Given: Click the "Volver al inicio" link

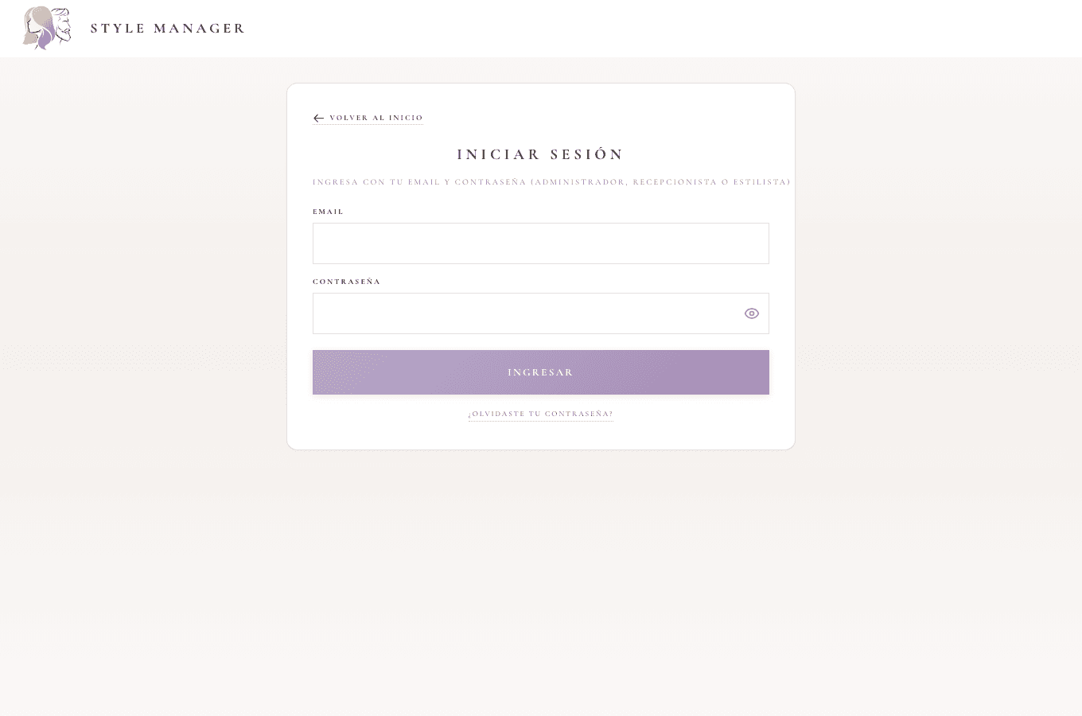Looking at the screenshot, I should (376, 118).
